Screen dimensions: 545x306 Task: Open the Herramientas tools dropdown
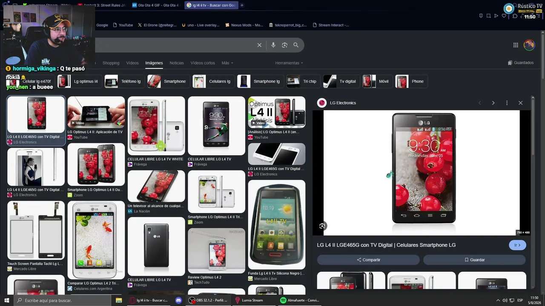point(289,63)
